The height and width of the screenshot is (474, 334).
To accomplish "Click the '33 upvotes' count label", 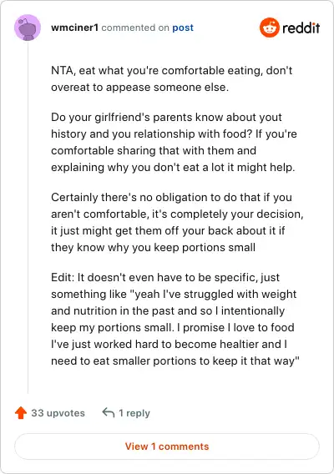I will [x=58, y=413].
